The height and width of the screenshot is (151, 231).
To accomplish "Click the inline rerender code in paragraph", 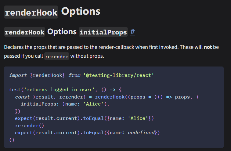I will (x=57, y=57).
